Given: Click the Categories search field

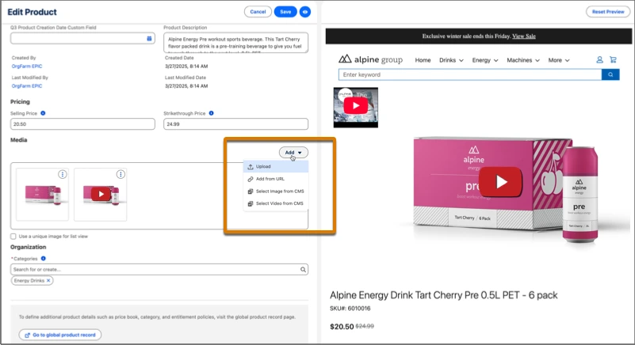Looking at the screenshot, I should (x=159, y=269).
